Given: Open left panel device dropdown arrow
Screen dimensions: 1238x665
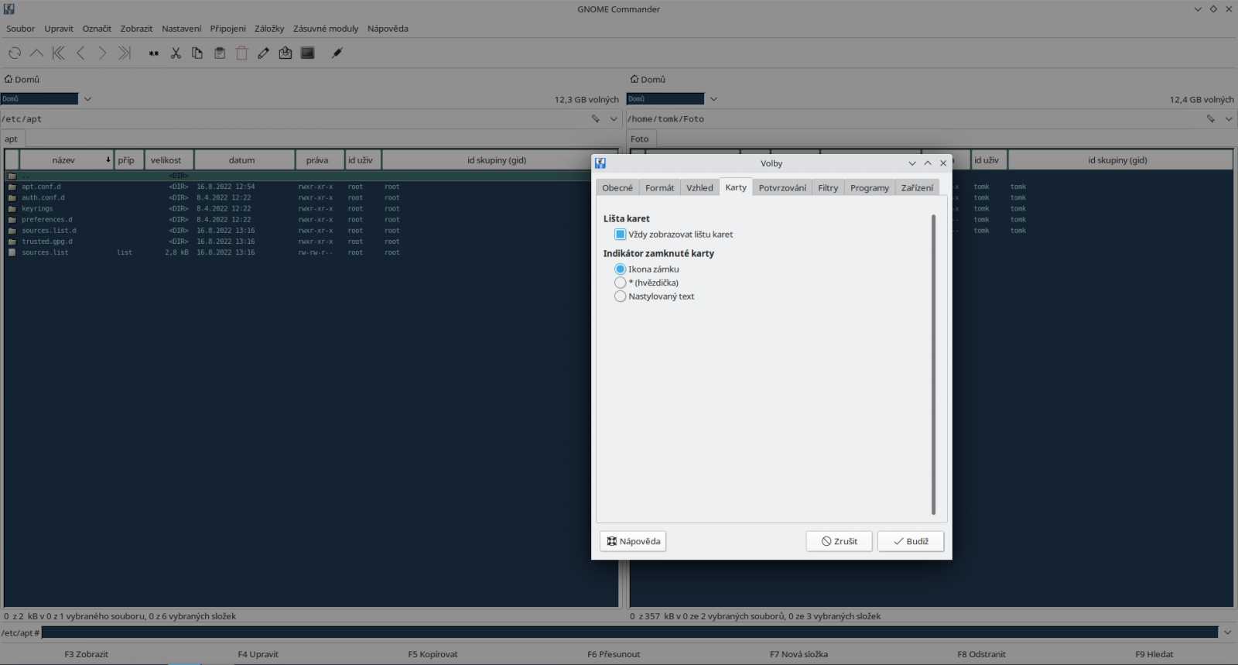Looking at the screenshot, I should pos(87,99).
